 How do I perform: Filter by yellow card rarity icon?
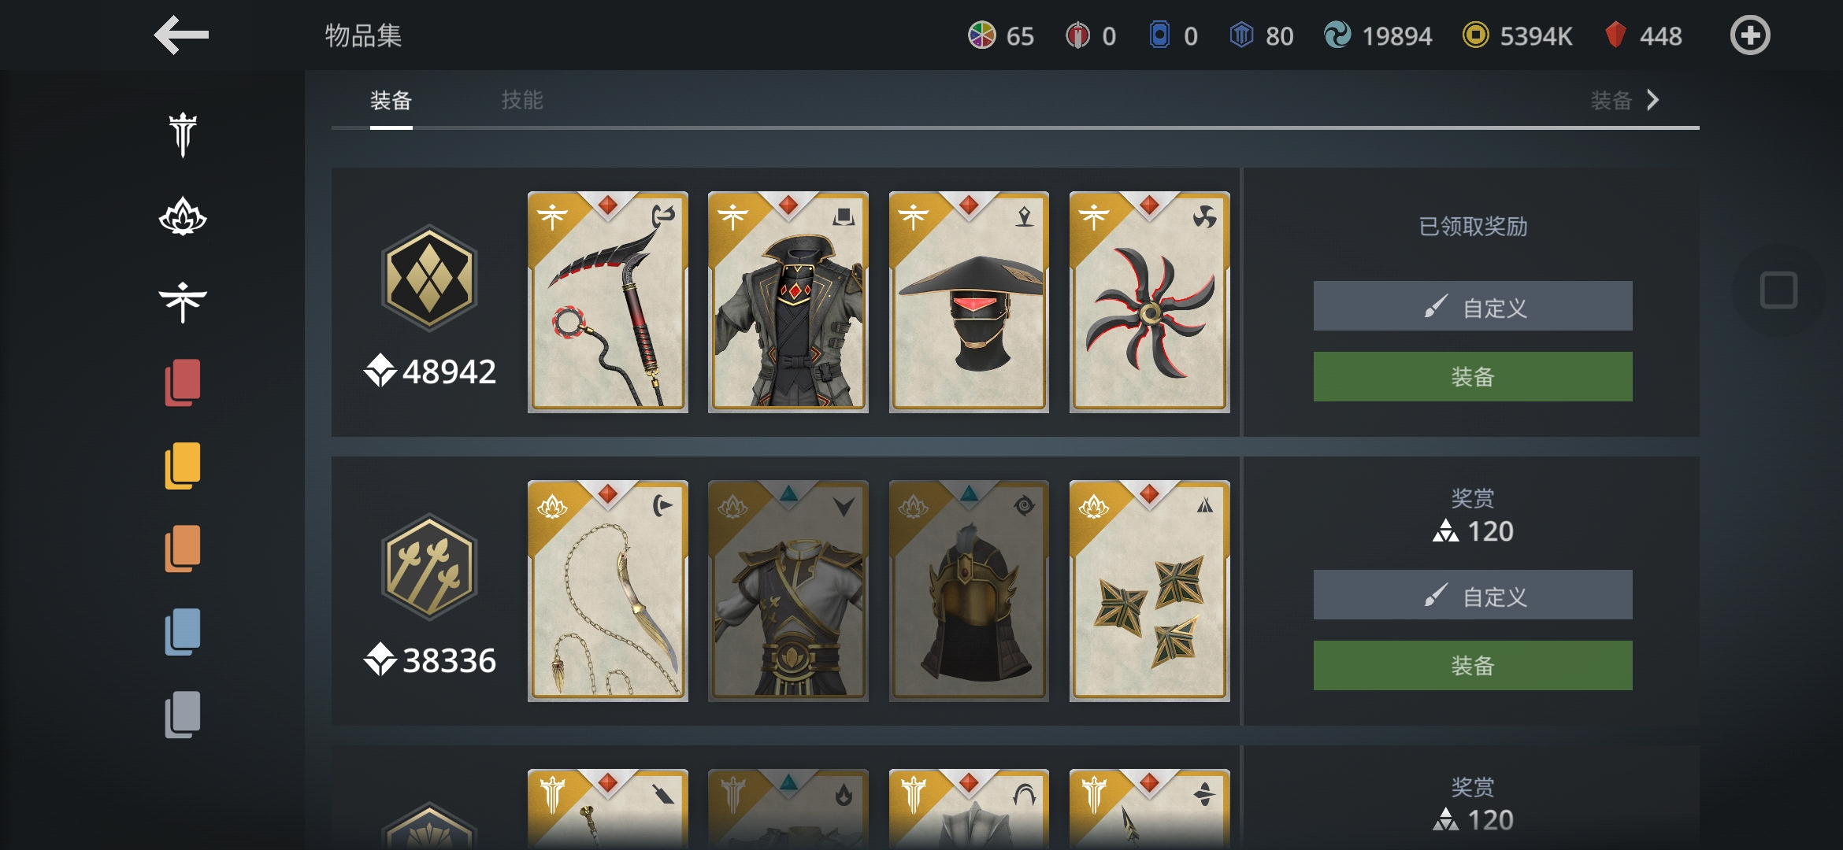tap(183, 466)
